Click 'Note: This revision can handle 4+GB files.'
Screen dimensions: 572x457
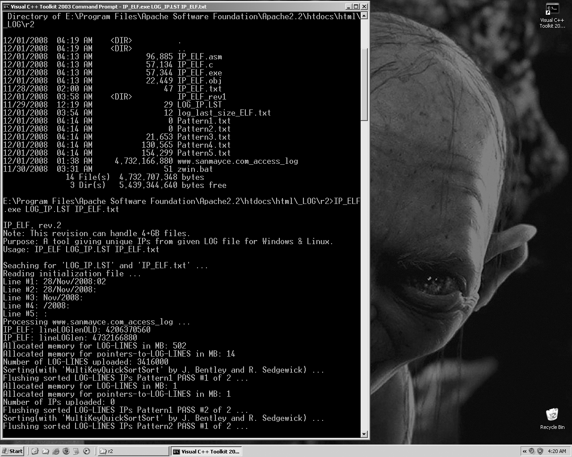[x=97, y=233]
